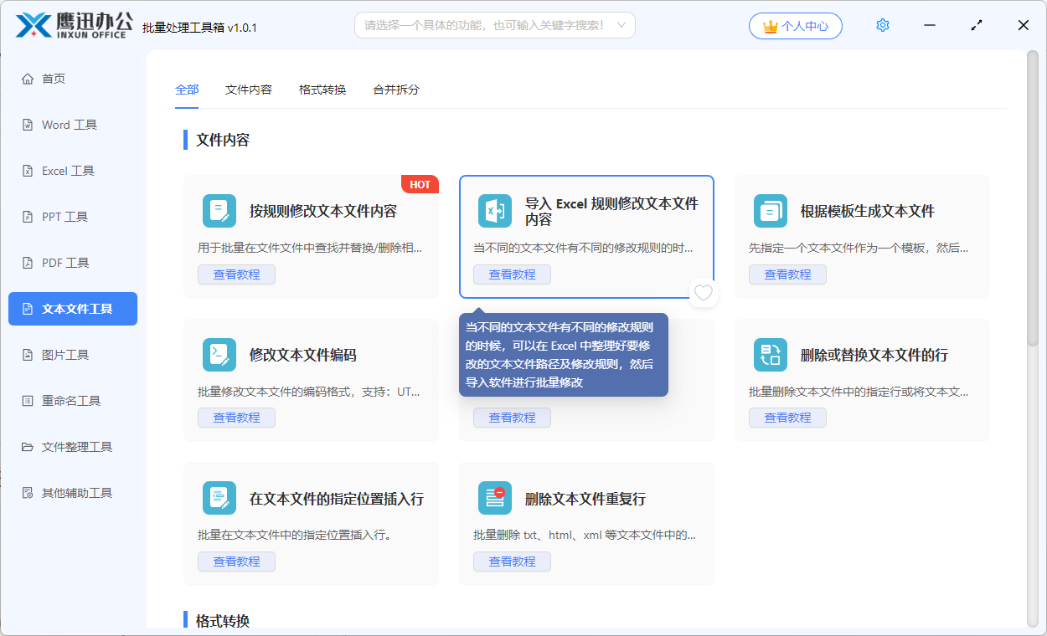Viewport: 1047px width, 636px height.
Task: Open 个人中心
Action: (795, 25)
